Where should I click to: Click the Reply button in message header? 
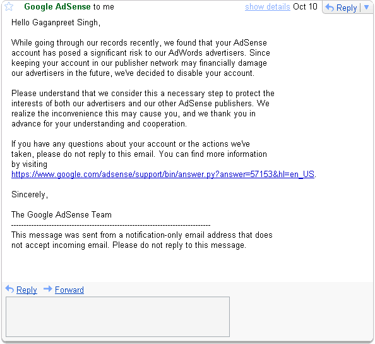click(341, 8)
